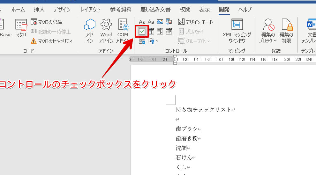Expand the 編集のブロック dropdown
316x175 pixels.
[268, 31]
